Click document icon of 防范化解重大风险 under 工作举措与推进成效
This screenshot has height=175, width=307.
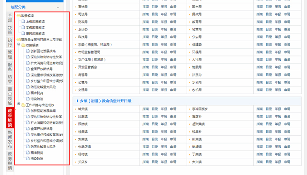point(28,146)
